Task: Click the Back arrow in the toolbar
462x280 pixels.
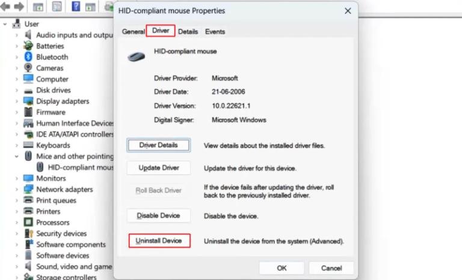Action: [x=6, y=8]
